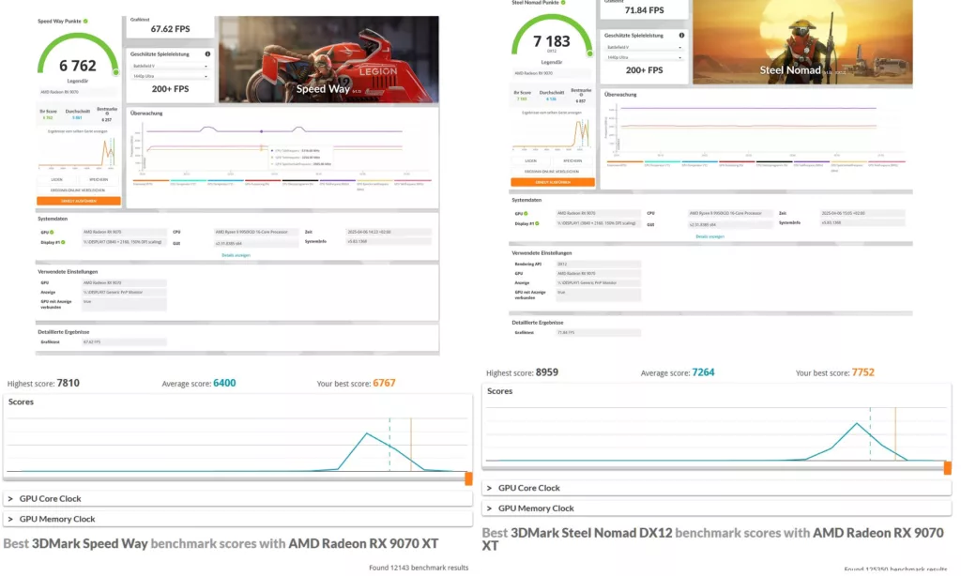Click Speichern button in Speed Way panel
The image size is (961, 576).
click(x=99, y=179)
